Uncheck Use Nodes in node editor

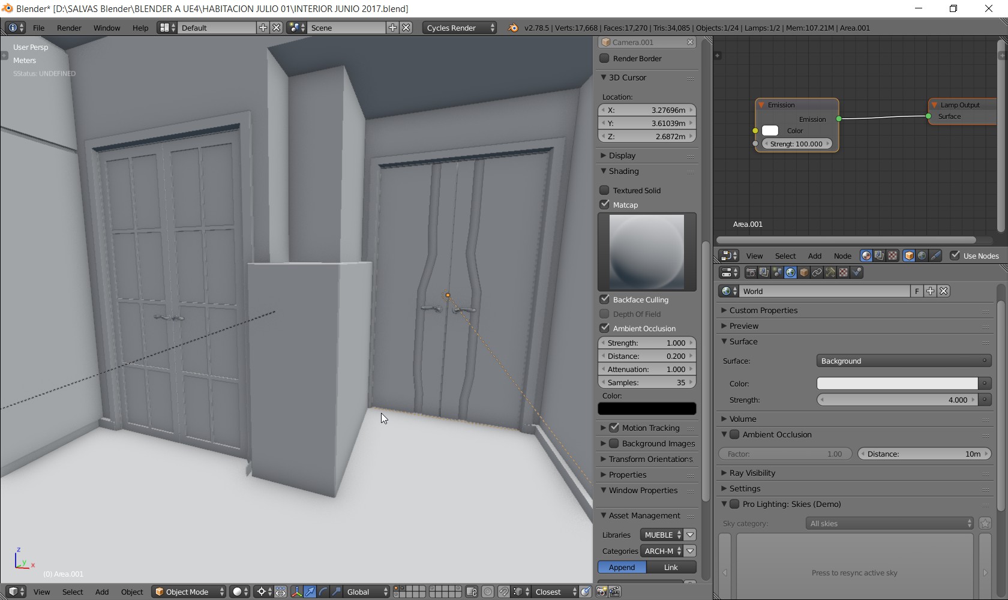[955, 256]
